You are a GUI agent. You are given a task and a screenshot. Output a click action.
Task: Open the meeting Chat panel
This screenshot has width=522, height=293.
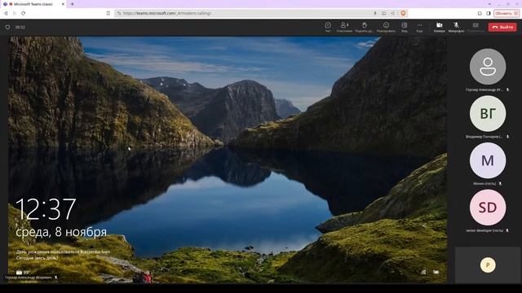pos(328,27)
